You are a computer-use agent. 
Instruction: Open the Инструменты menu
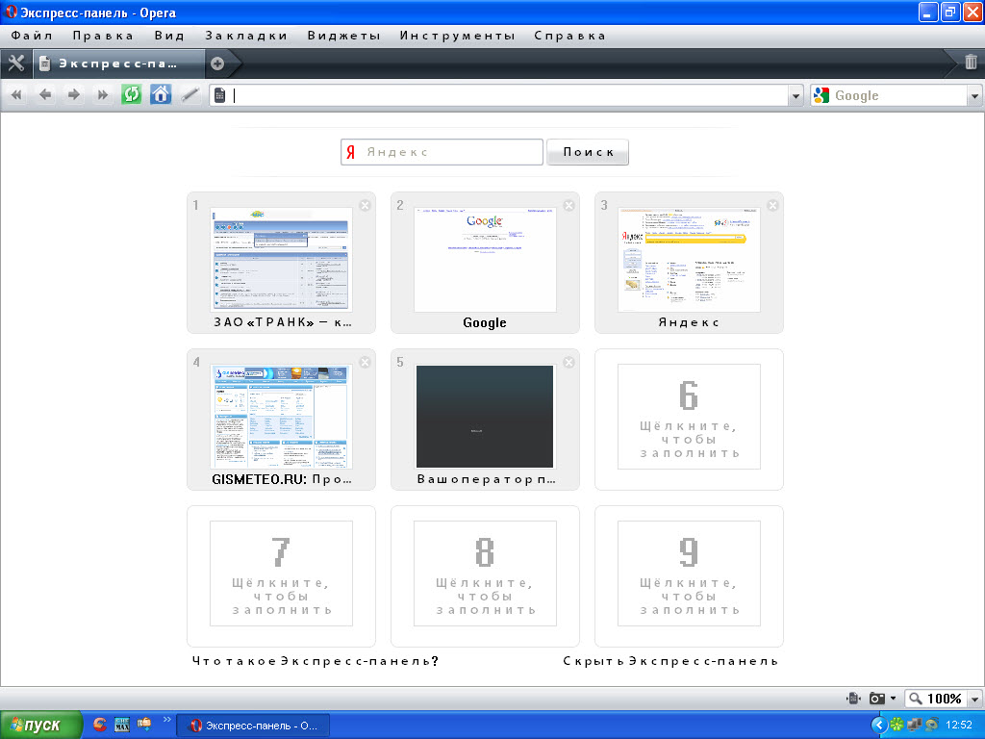(x=458, y=36)
